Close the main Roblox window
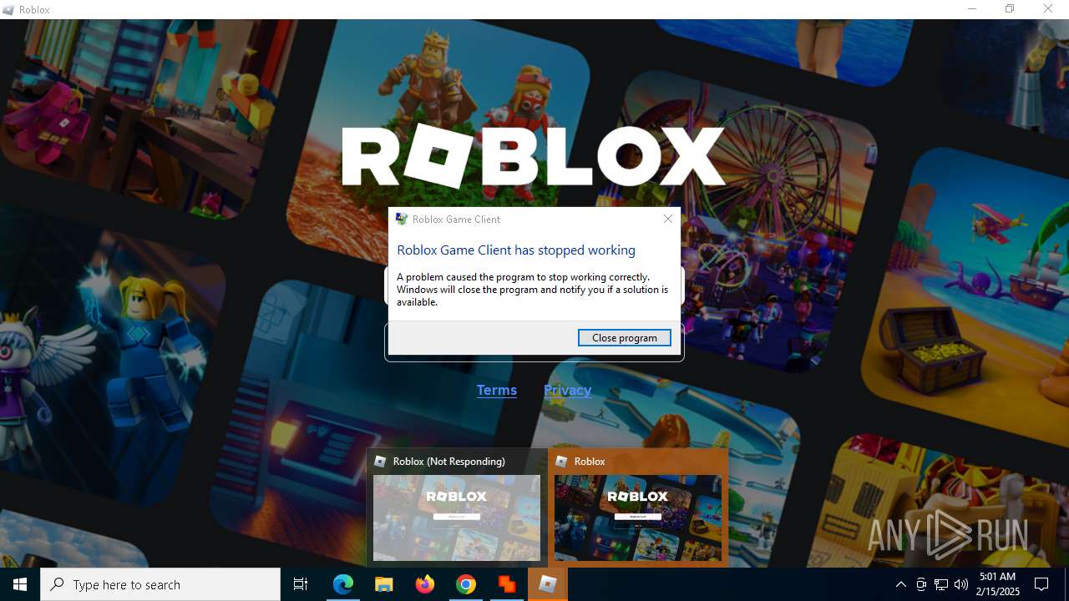Screen dimensions: 1069x601 1048,9
